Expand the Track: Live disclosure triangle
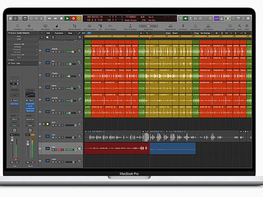Screen dimensions: 263x197 click(x=9, y=63)
